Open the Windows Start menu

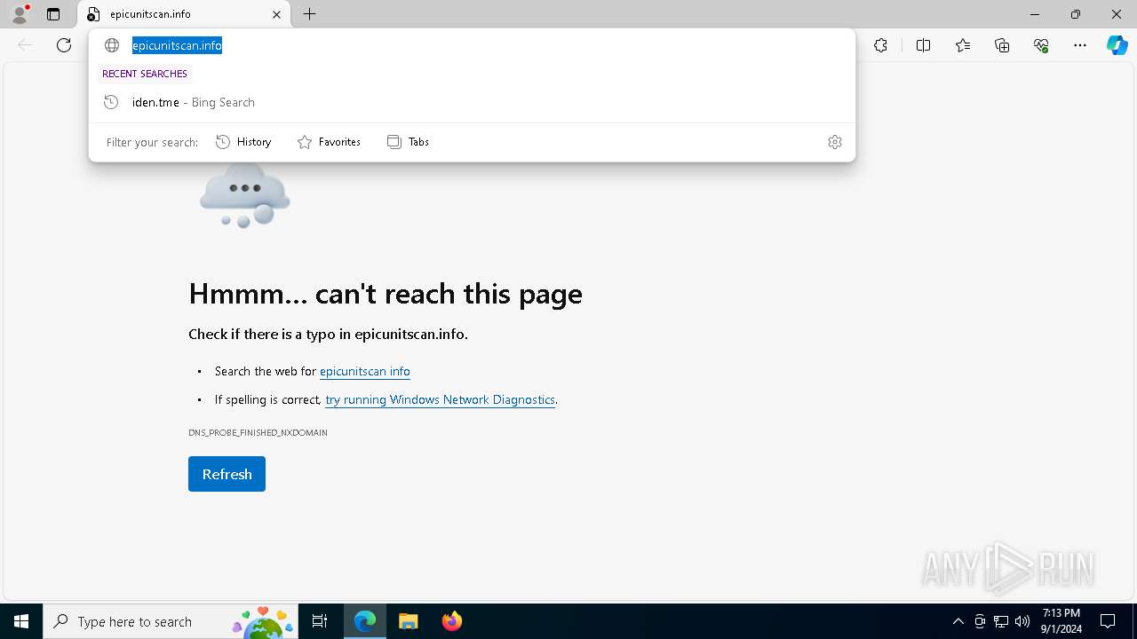point(21,621)
